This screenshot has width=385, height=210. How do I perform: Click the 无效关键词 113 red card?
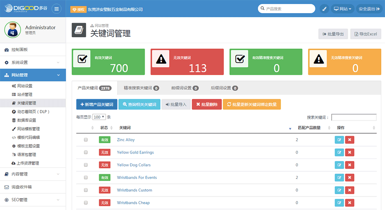187,62
